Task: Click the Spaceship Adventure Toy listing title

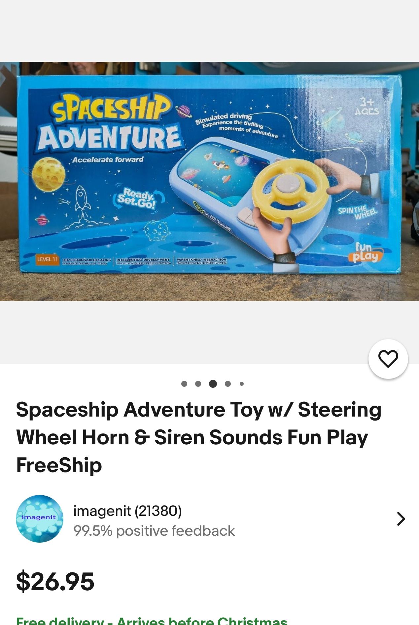Action: (199, 437)
